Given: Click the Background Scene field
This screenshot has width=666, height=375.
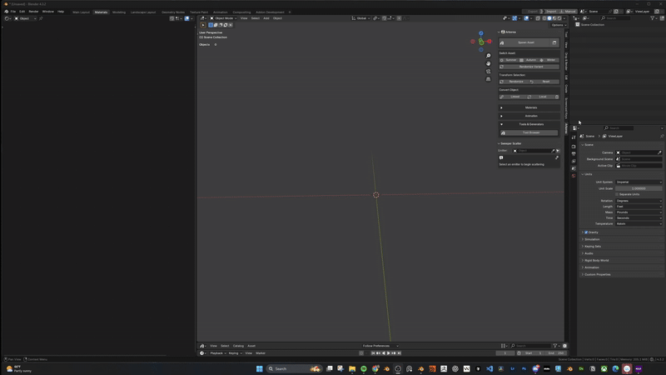Looking at the screenshot, I should 639,159.
